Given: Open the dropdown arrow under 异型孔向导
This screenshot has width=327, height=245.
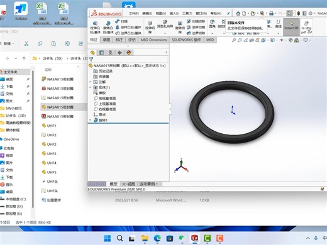Looking at the screenshot, I should [x=165, y=33].
